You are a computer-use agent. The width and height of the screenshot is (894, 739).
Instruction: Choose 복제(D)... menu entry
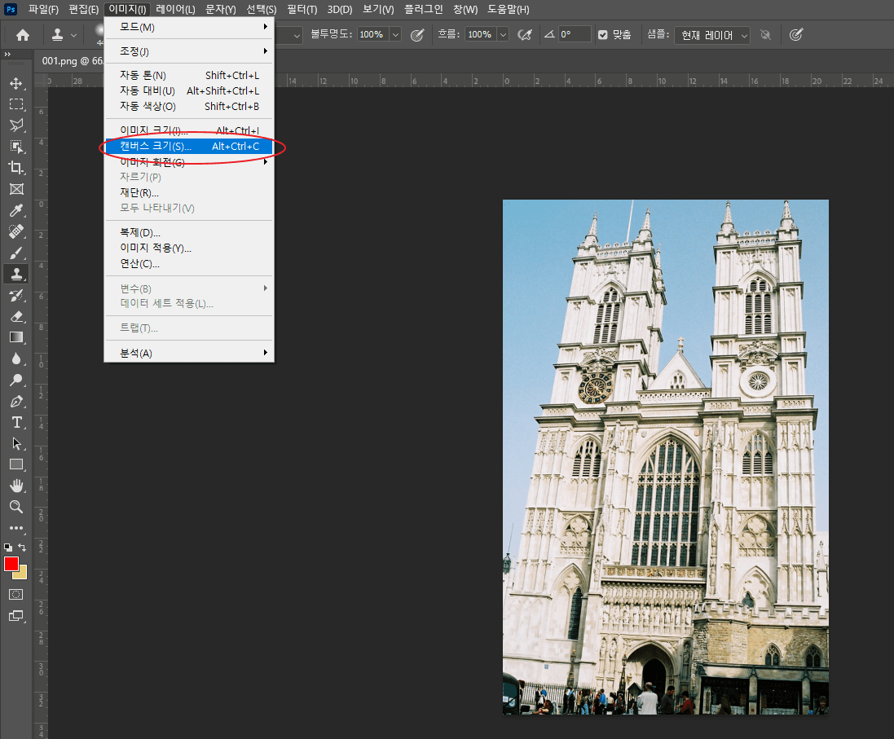tap(189, 233)
